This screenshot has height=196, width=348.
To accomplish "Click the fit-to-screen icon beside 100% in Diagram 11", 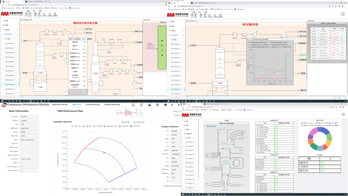I will (346, 98).
